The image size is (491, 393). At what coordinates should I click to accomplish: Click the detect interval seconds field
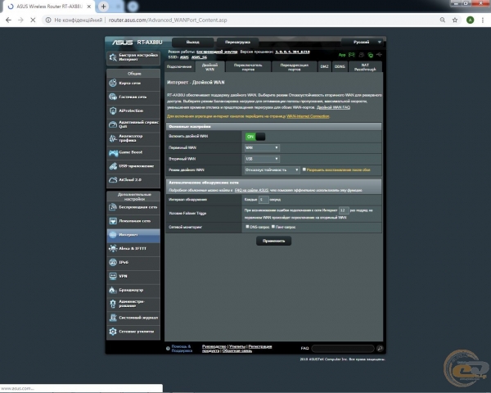coord(264,200)
